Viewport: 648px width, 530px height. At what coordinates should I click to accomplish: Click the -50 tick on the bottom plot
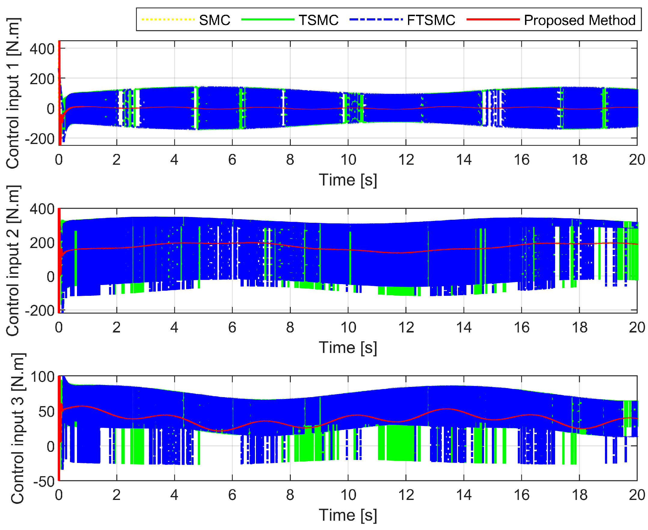[x=44, y=482]
